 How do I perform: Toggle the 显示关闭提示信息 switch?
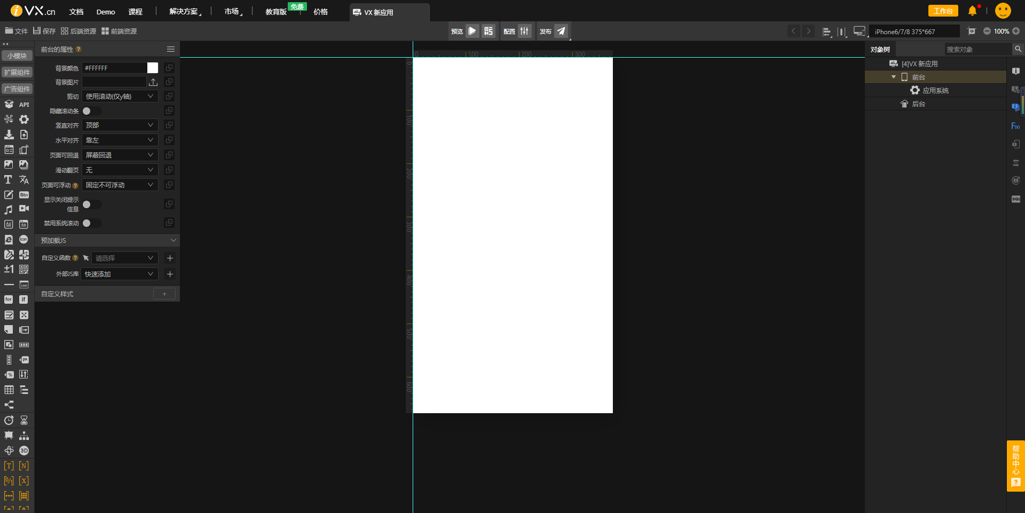[91, 204]
